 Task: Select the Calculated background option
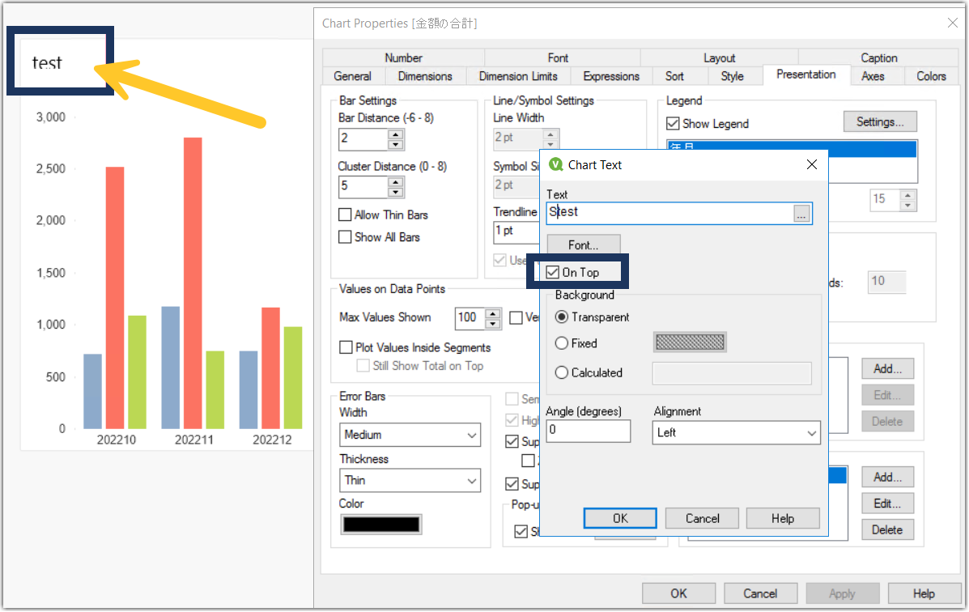(563, 372)
